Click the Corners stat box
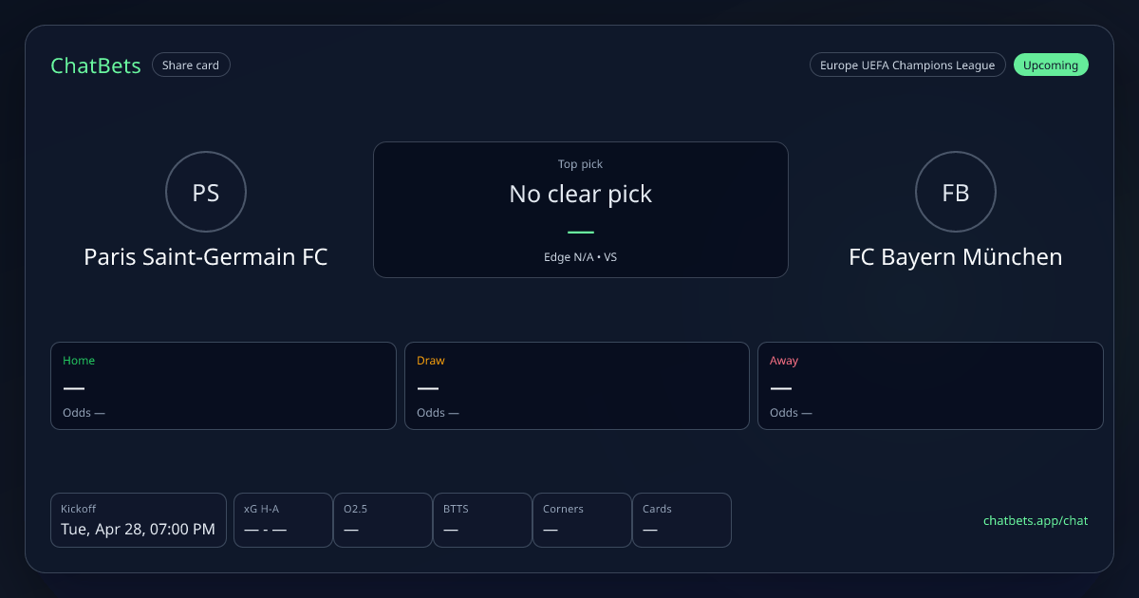 coord(582,520)
